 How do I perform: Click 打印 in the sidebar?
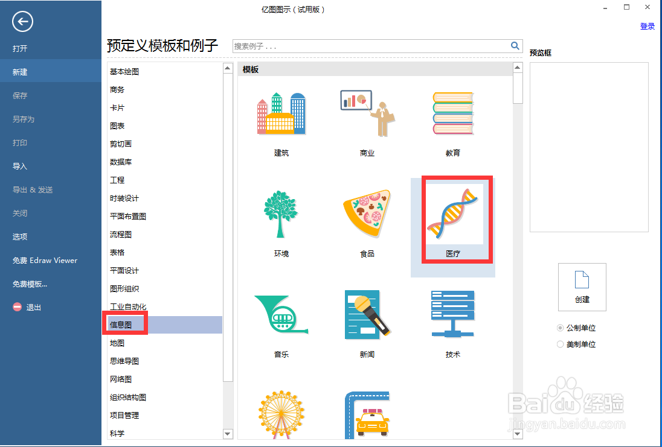pyautogui.click(x=20, y=143)
